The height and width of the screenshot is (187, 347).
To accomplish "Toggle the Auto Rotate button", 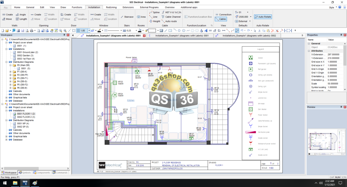I will coord(263,17).
